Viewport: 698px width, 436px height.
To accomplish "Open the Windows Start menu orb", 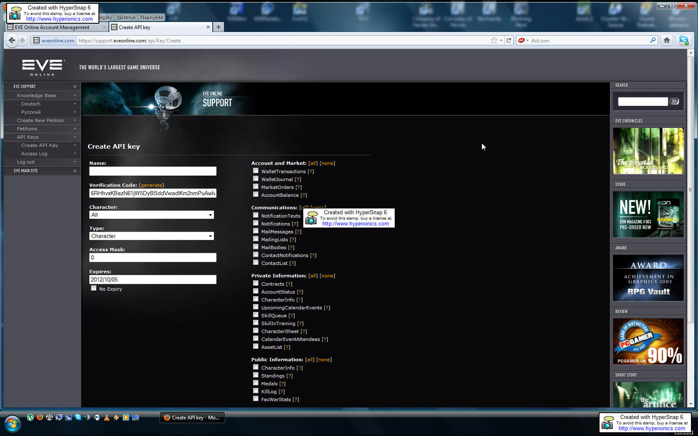I will click(x=12, y=424).
